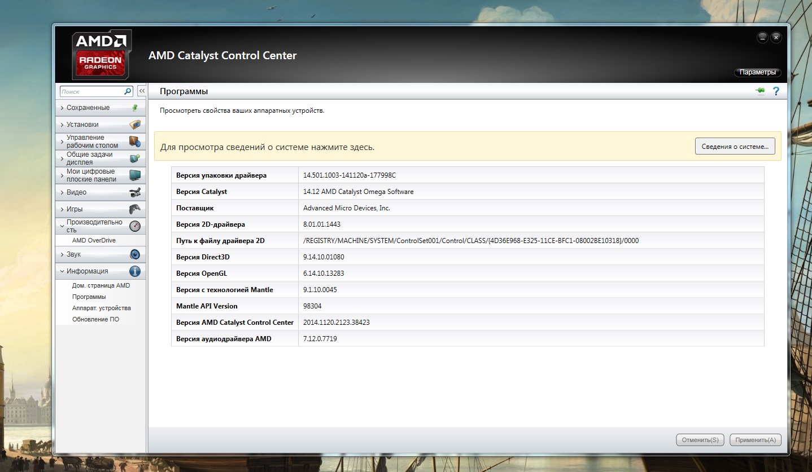Image resolution: width=812 pixels, height=472 pixels.
Task: Click the value 14.12 AMD Catalyst Omega Software
Action: [359, 192]
